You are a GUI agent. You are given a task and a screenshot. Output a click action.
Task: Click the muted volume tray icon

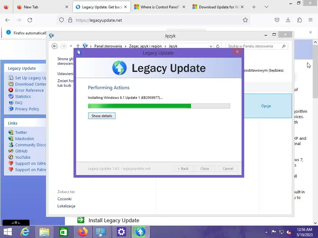click(x=289, y=232)
